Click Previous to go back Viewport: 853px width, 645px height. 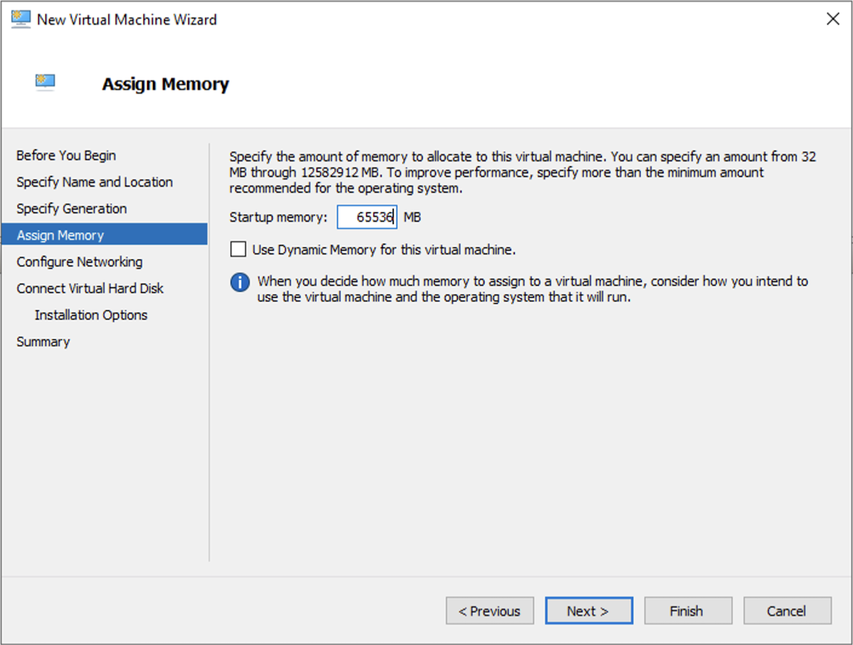coord(489,611)
